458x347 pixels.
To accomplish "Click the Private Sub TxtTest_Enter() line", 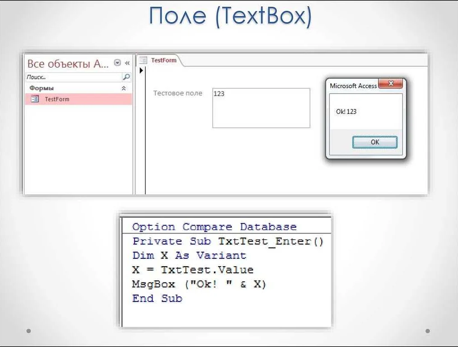I will [228, 241].
